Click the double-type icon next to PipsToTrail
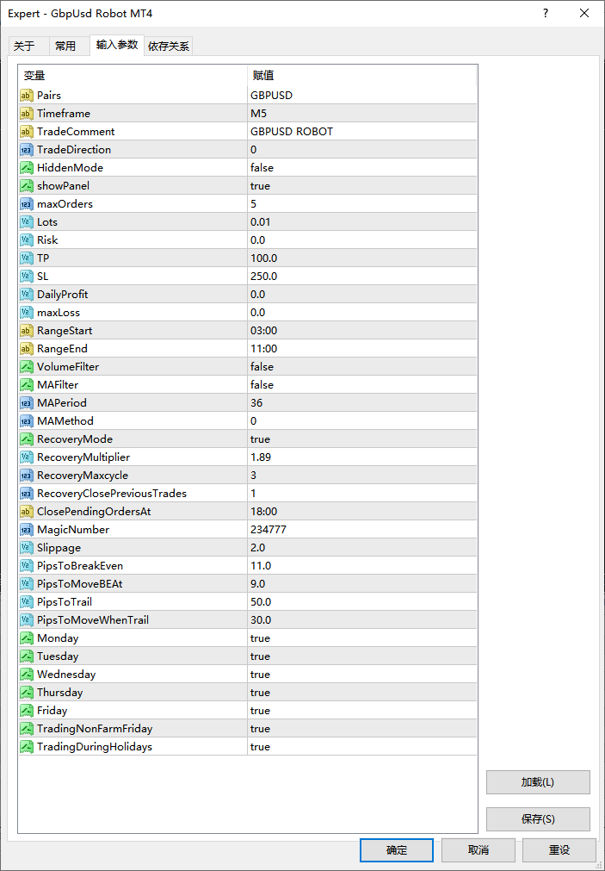This screenshot has width=605, height=871. (x=27, y=601)
